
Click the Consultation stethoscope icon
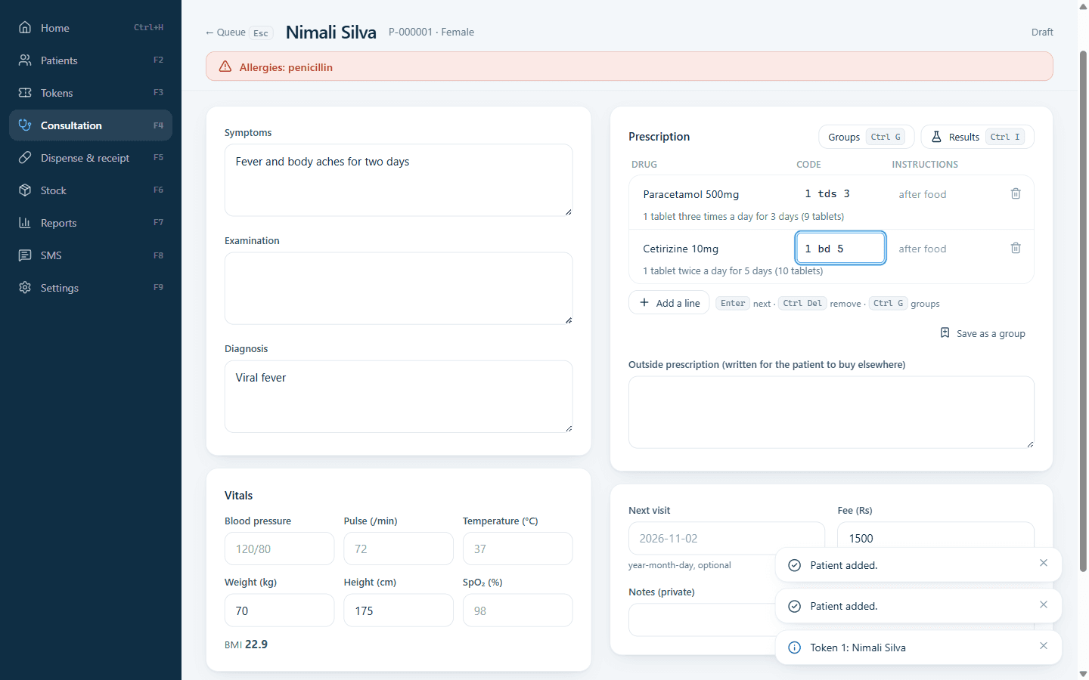point(25,125)
